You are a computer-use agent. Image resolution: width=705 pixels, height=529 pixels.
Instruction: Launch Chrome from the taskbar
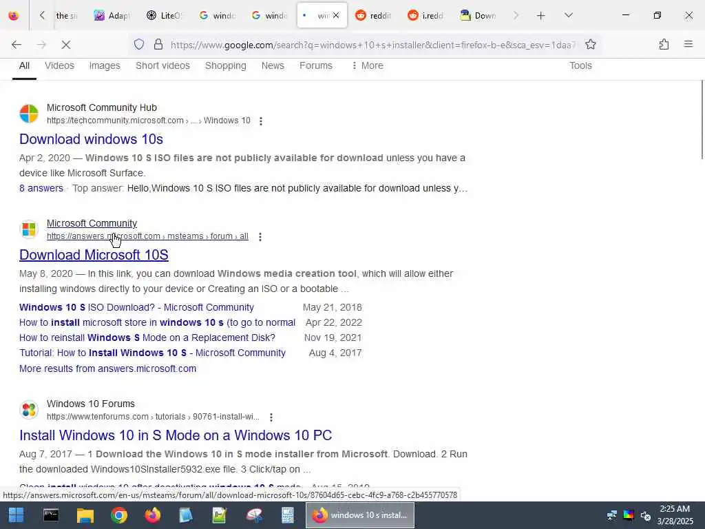pos(119,515)
